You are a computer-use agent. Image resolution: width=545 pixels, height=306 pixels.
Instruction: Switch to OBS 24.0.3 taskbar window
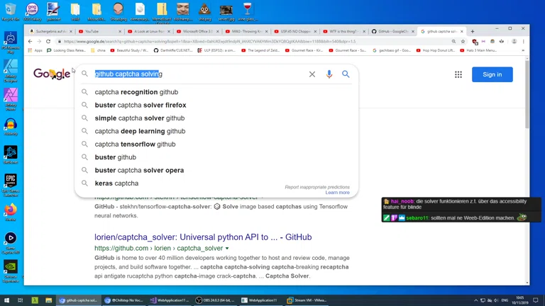pos(215,300)
